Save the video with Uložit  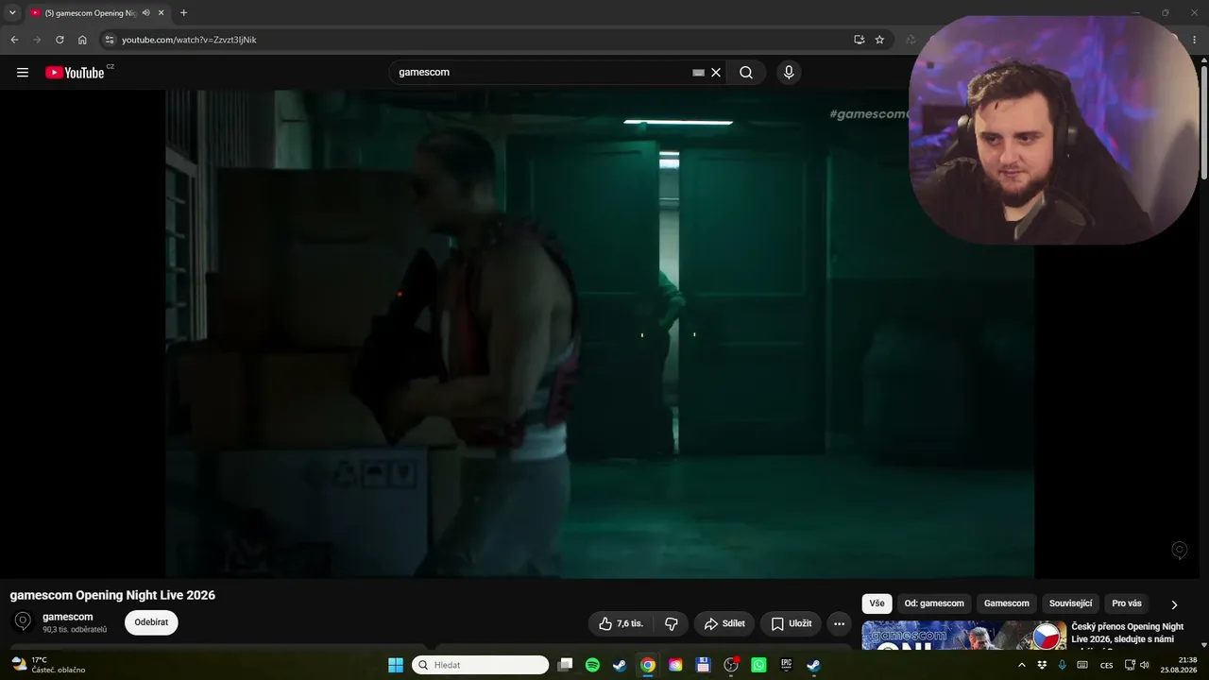click(791, 623)
